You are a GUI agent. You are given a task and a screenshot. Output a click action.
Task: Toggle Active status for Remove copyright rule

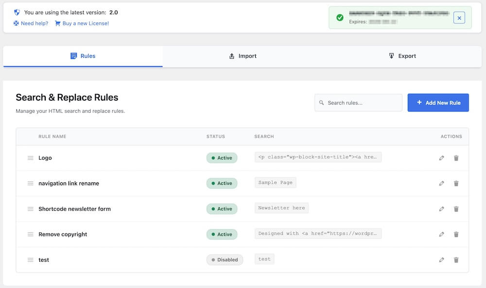tap(222, 234)
